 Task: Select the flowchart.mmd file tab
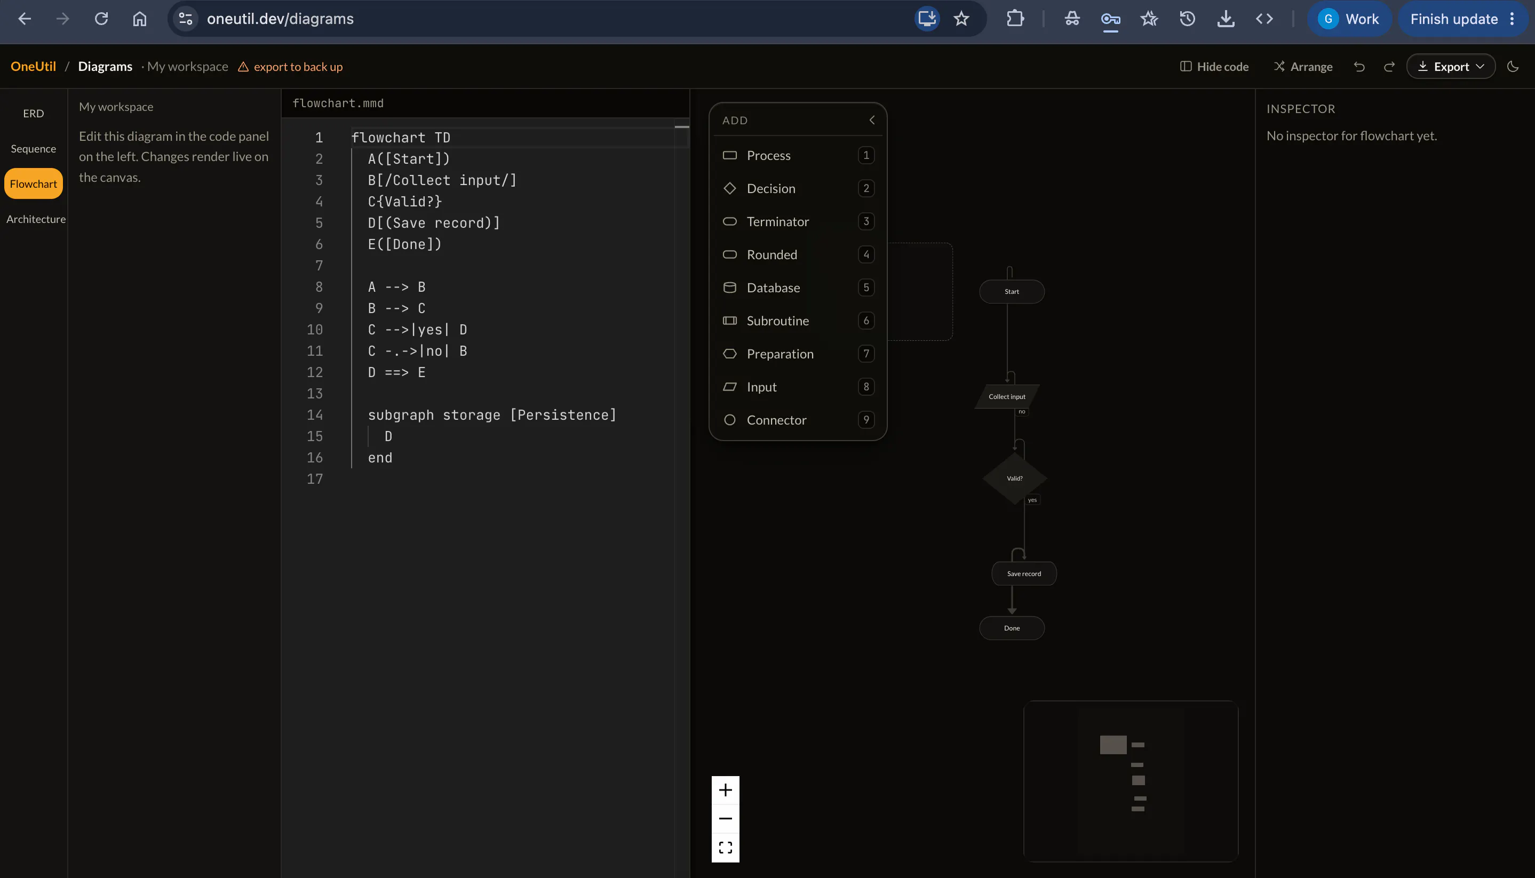(338, 103)
